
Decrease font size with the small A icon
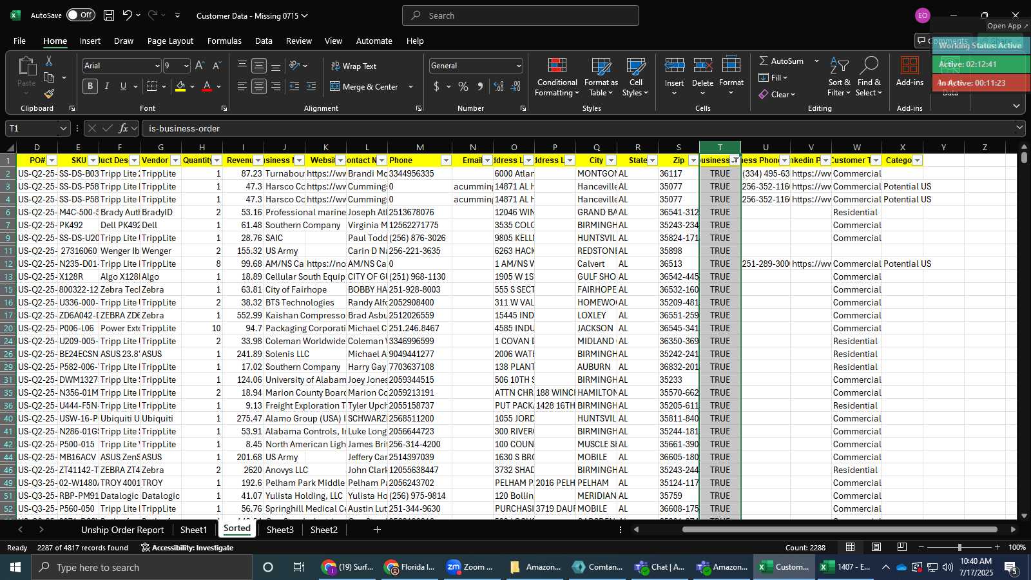click(217, 66)
